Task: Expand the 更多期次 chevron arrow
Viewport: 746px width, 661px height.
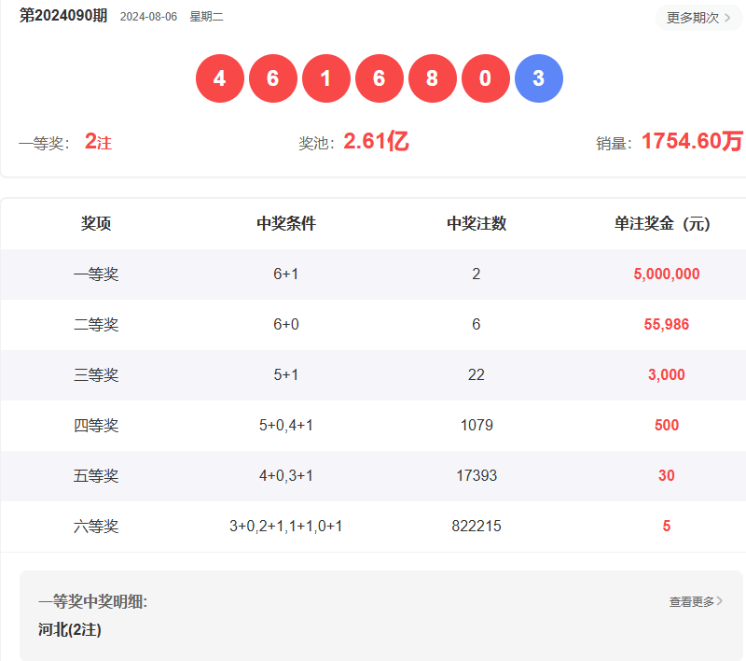Action: [728, 17]
